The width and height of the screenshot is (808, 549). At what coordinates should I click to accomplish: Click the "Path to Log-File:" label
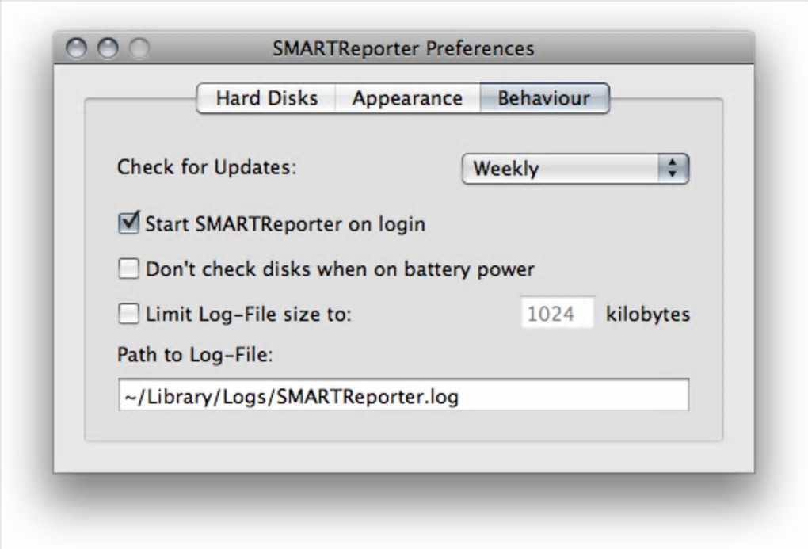pyautogui.click(x=195, y=354)
